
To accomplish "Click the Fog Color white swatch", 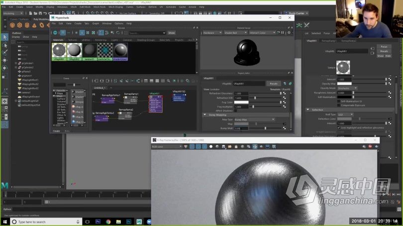I will pyautogui.click(x=241, y=102).
